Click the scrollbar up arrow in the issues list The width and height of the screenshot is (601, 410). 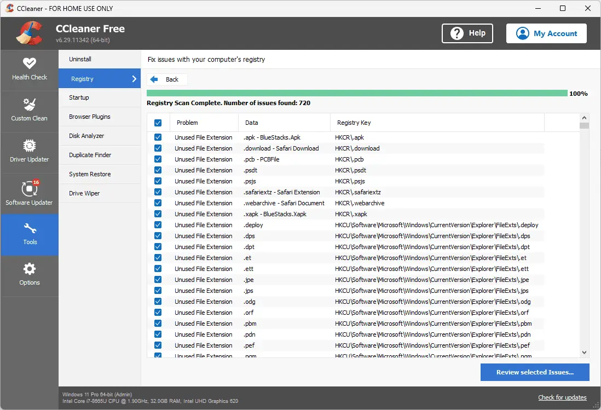coord(584,117)
